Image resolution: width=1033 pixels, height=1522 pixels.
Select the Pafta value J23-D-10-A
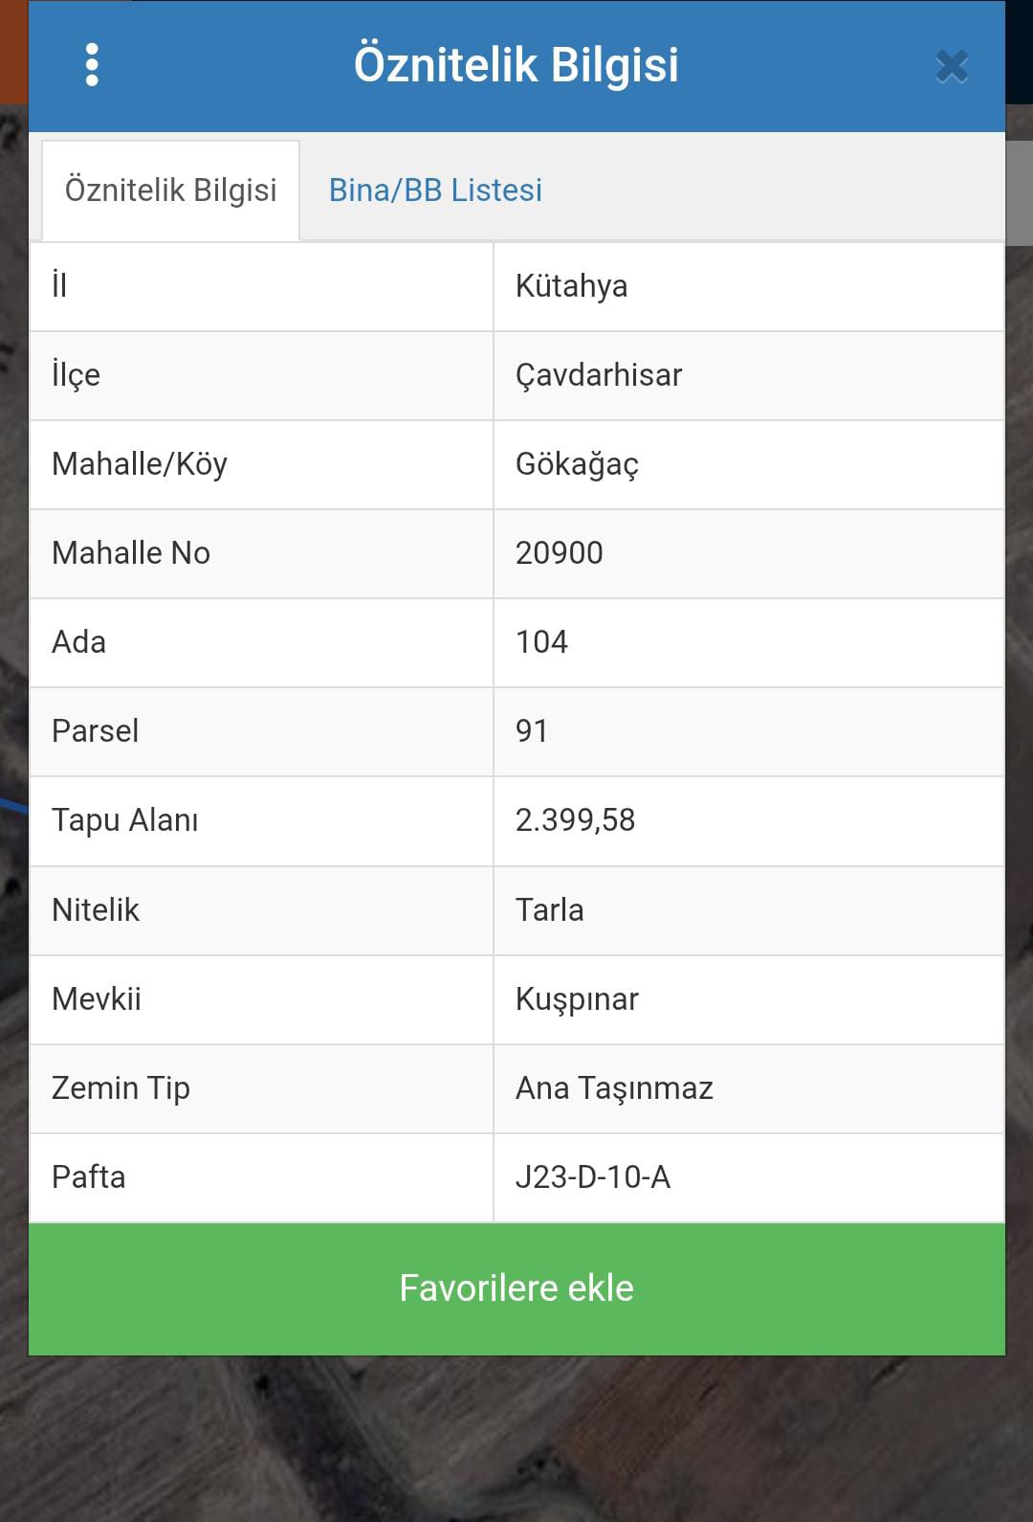pos(592,1177)
